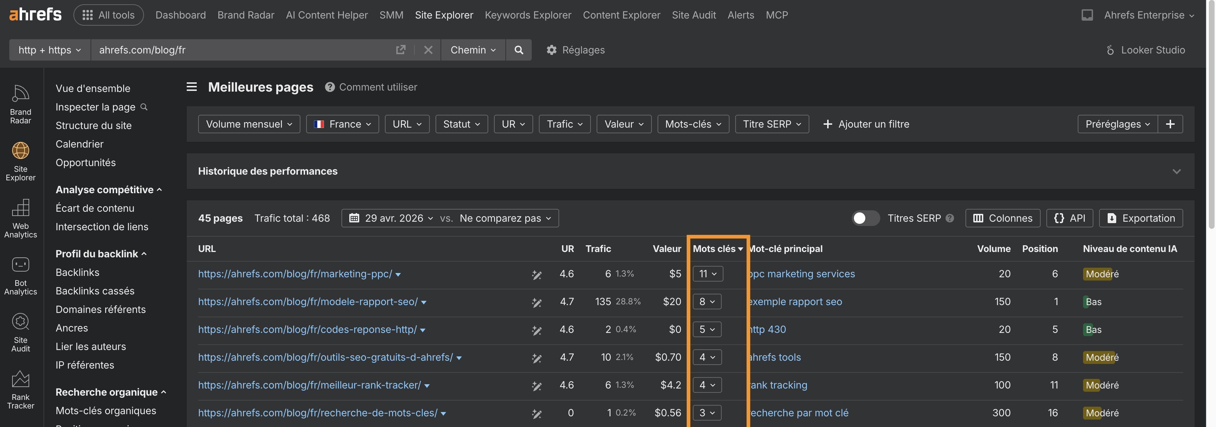Image resolution: width=1216 pixels, height=427 pixels.
Task: Open the Ne comparez pas comparison dropdown
Action: pyautogui.click(x=505, y=218)
